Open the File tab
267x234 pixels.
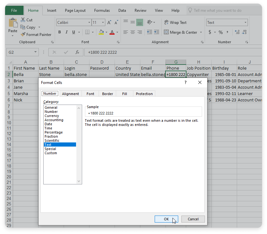(x=14, y=10)
